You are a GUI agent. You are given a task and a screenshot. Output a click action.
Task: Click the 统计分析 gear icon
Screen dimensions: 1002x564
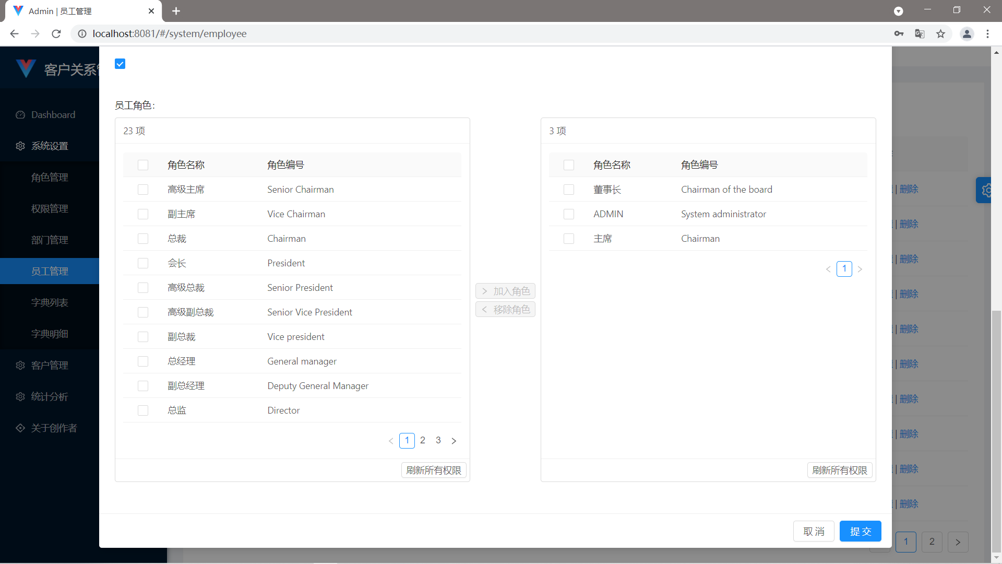click(x=20, y=397)
